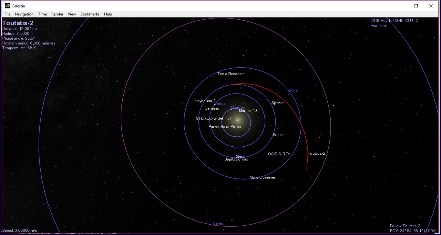Click the Mercury planet label

238,108
